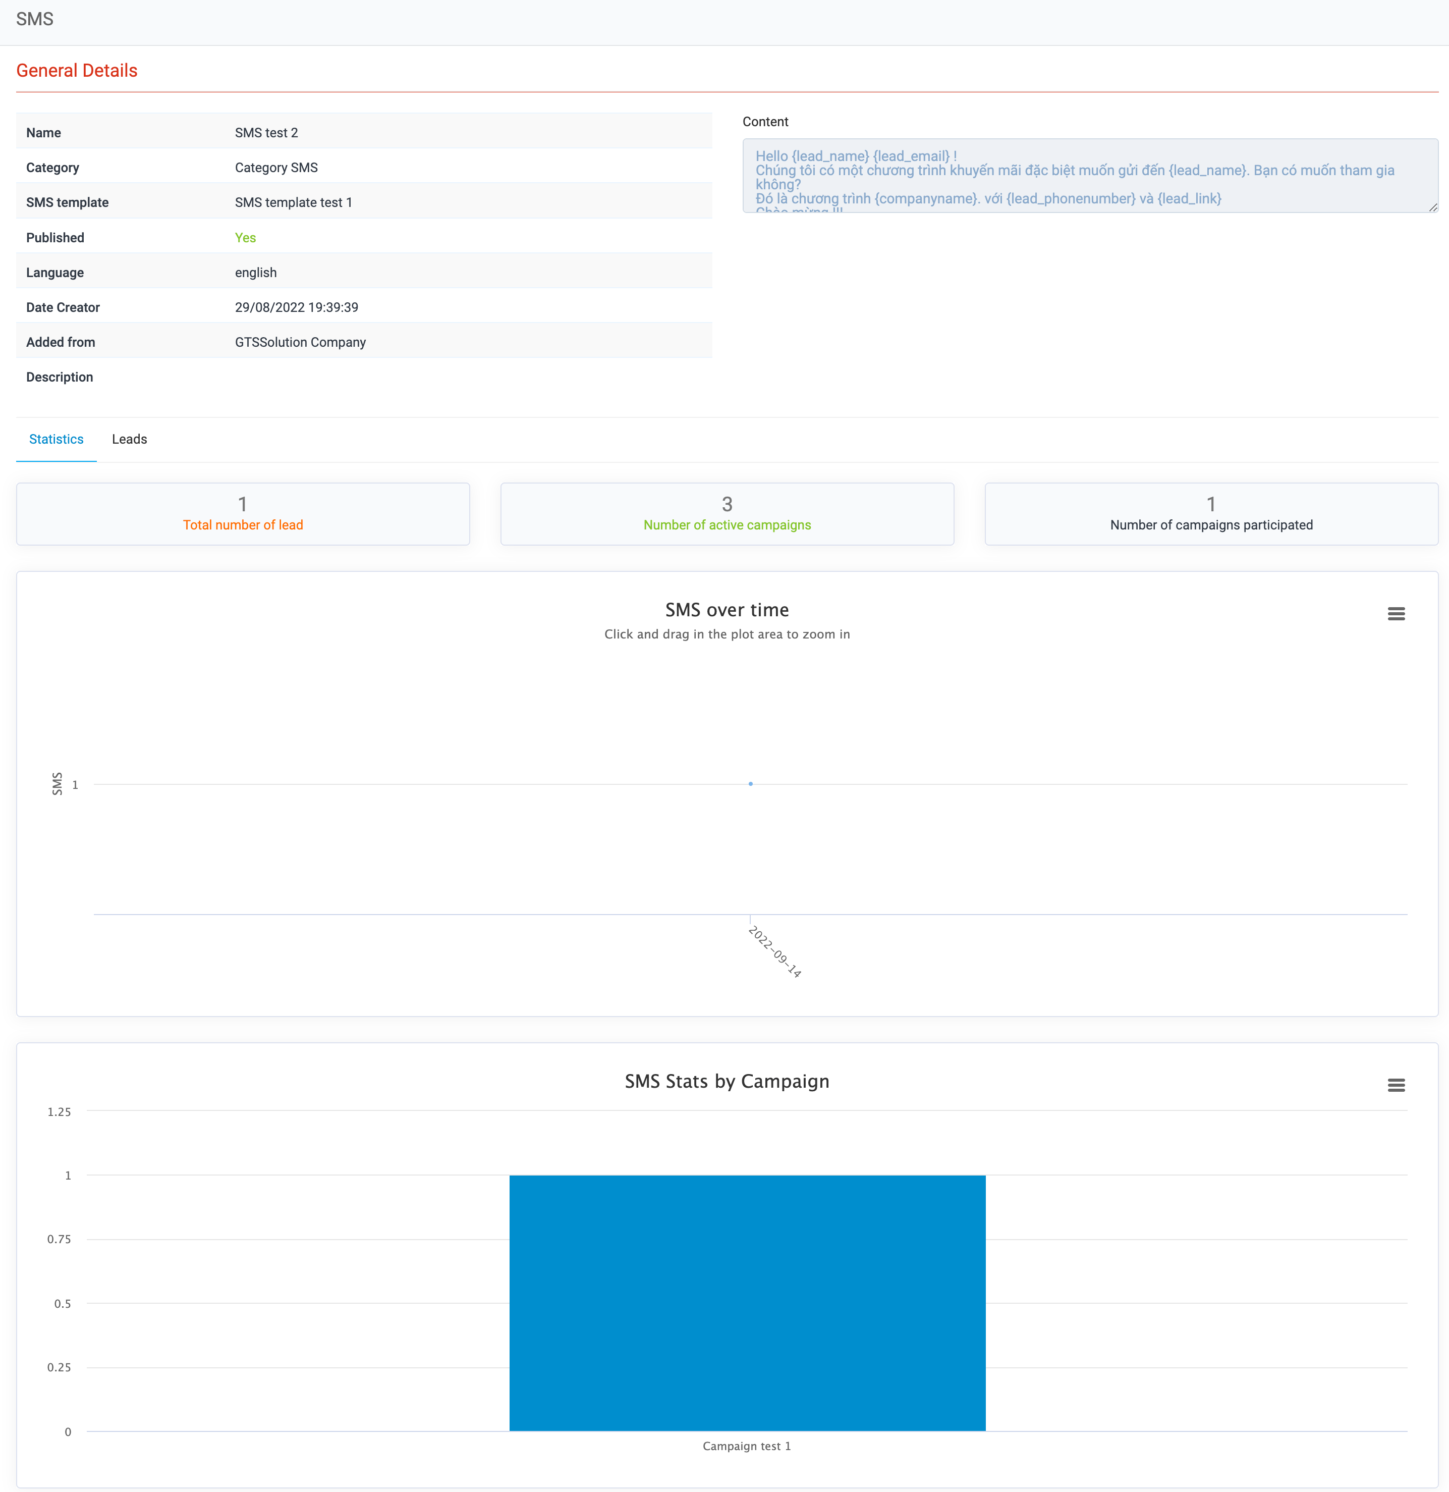This screenshot has height=1492, width=1449.
Task: Click the SMS template test 1 value
Action: point(293,202)
